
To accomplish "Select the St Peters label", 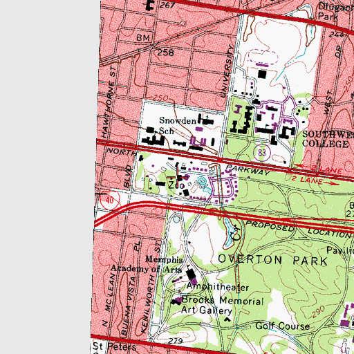I will (114, 346).
